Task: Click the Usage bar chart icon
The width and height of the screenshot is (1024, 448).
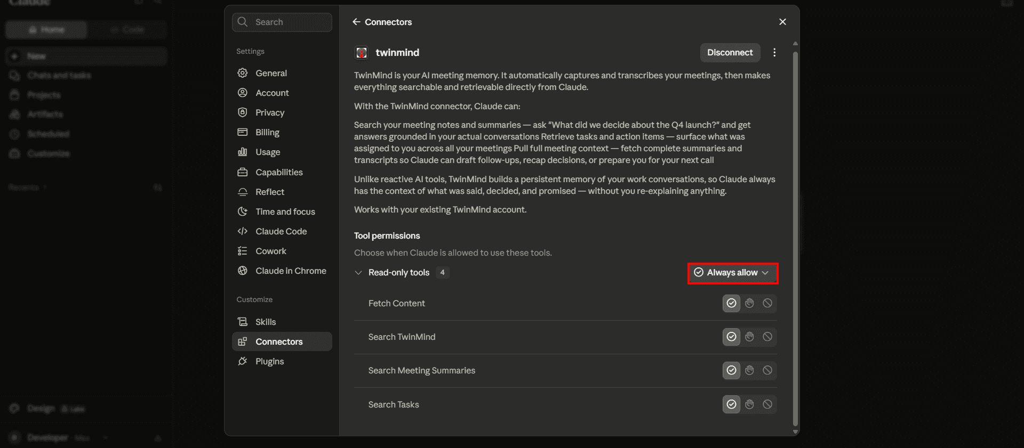Action: pos(243,152)
